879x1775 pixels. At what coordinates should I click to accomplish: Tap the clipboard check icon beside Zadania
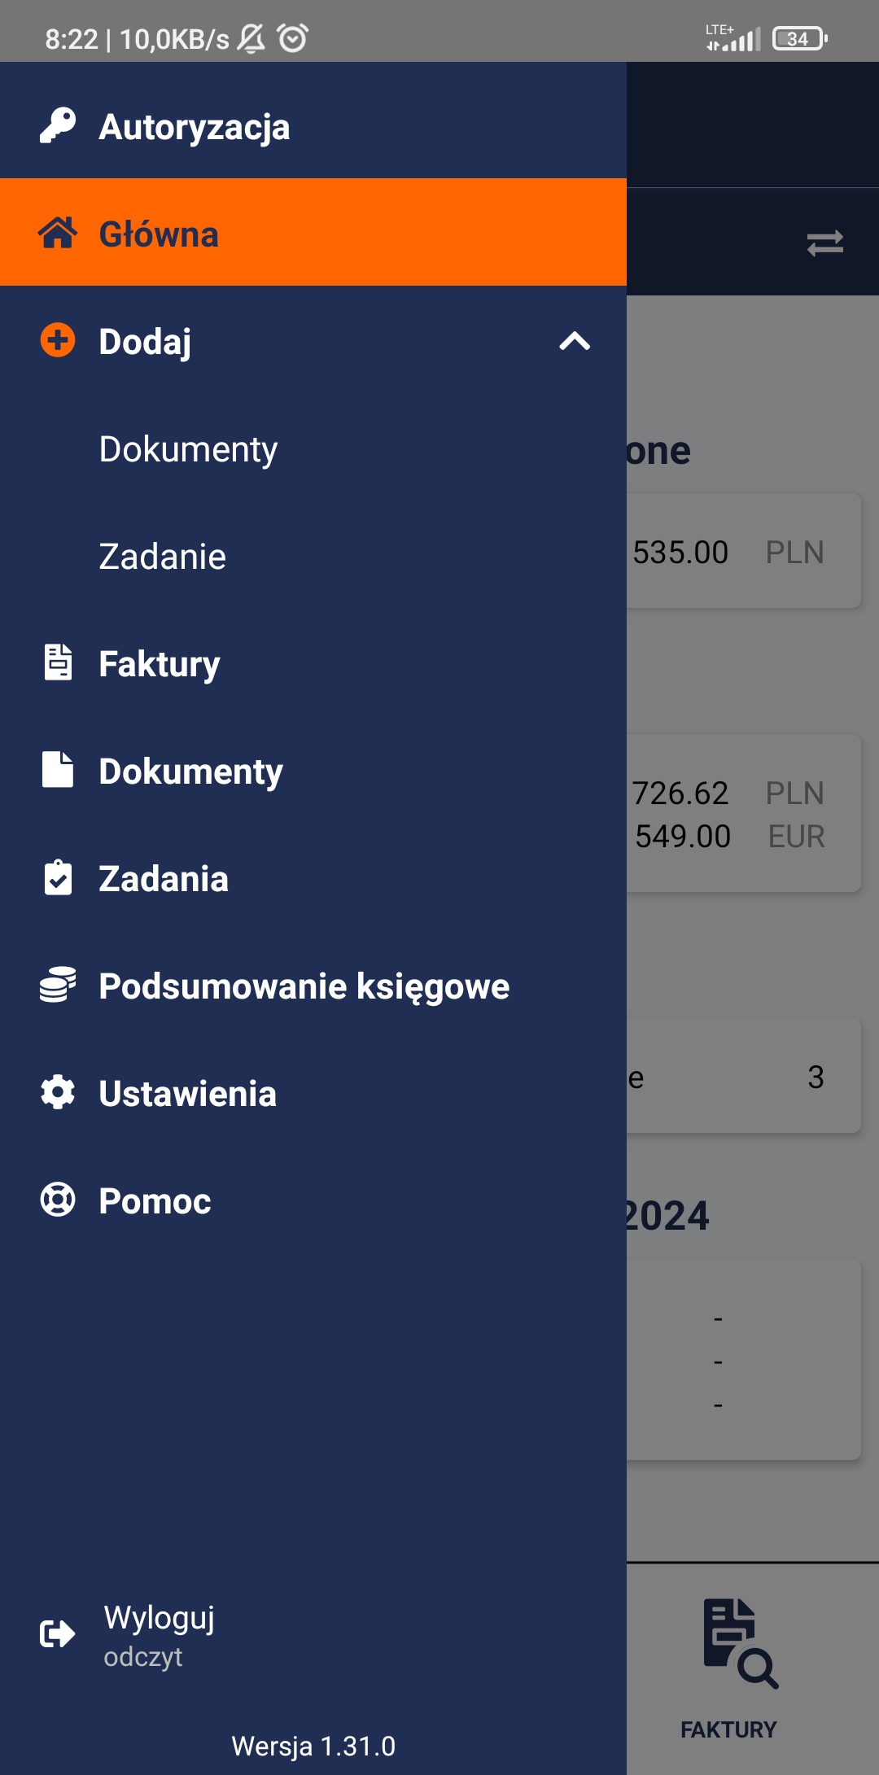pyautogui.click(x=58, y=877)
